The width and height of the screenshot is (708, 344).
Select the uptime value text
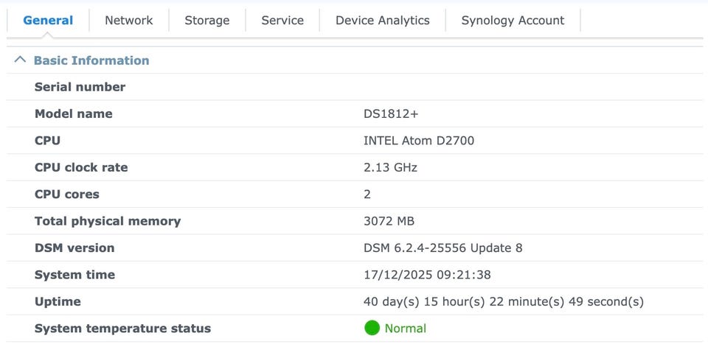(504, 301)
